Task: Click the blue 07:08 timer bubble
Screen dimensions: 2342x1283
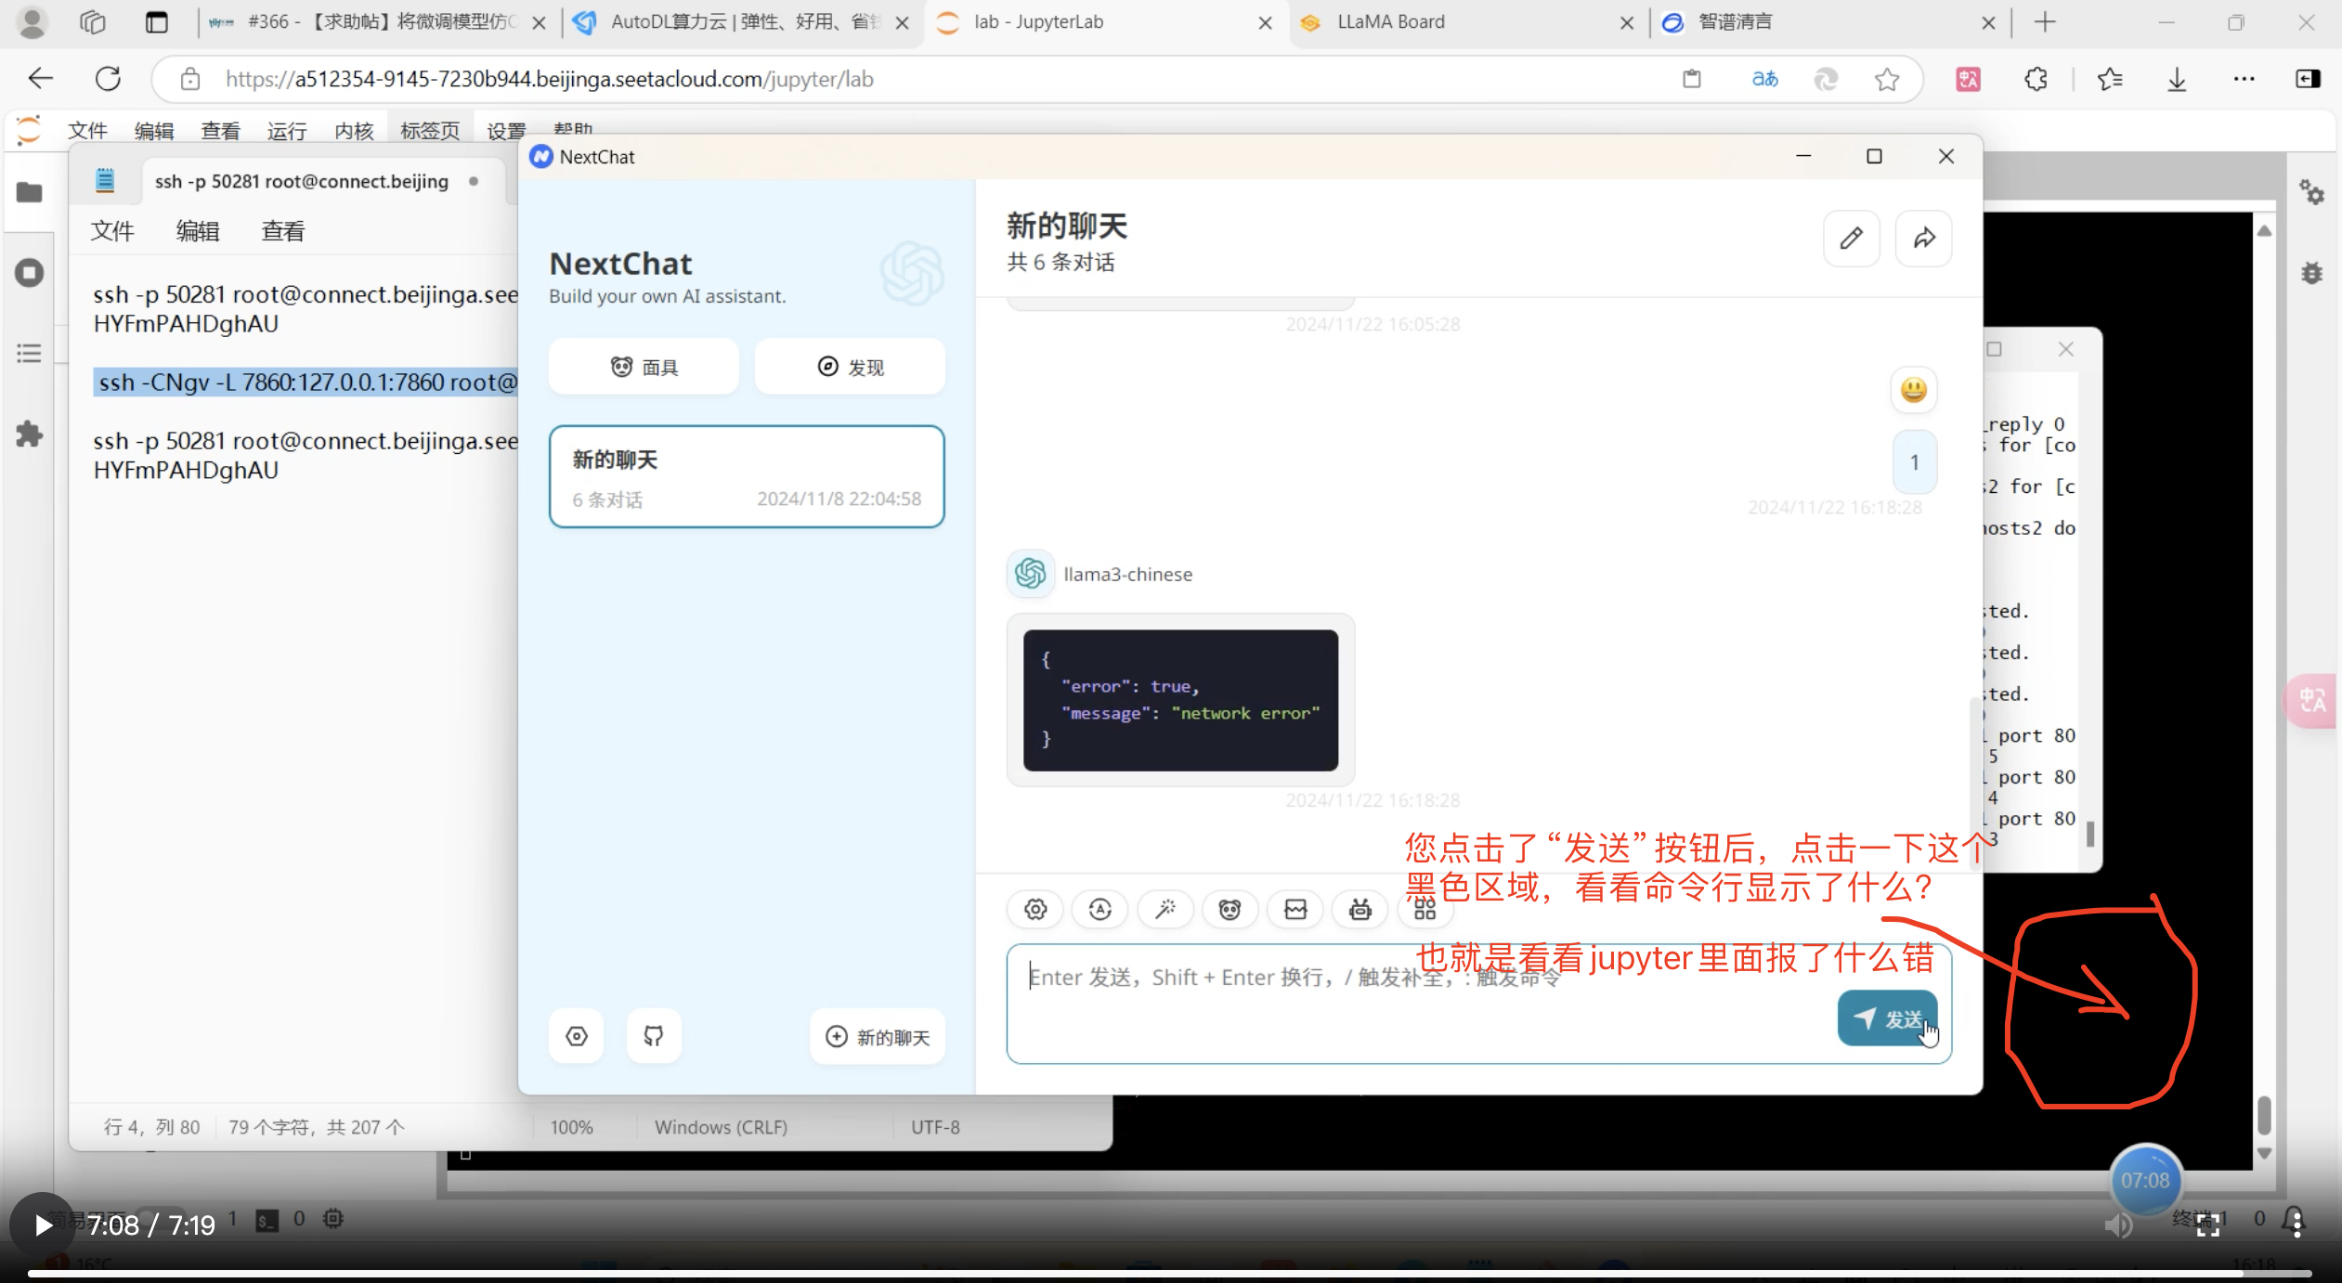Action: [x=2145, y=1180]
